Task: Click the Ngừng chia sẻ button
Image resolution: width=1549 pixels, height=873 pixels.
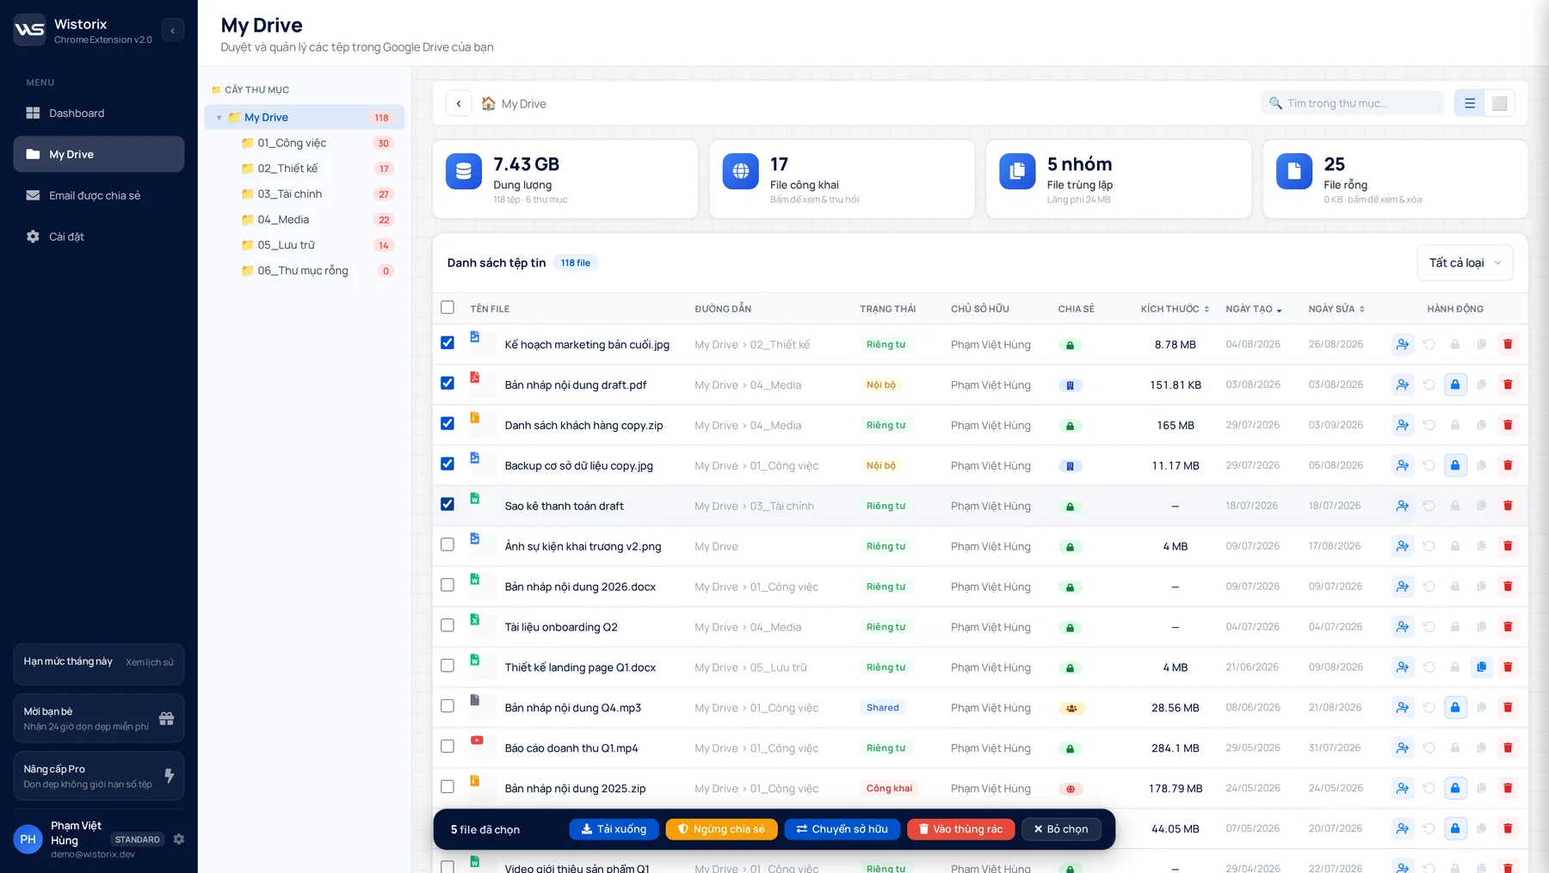Action: 721,829
